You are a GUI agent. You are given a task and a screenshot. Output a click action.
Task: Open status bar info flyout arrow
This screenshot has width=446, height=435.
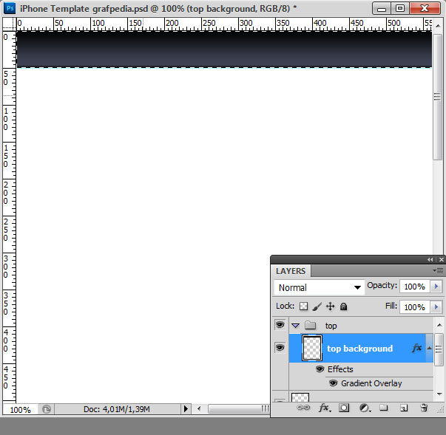click(186, 409)
